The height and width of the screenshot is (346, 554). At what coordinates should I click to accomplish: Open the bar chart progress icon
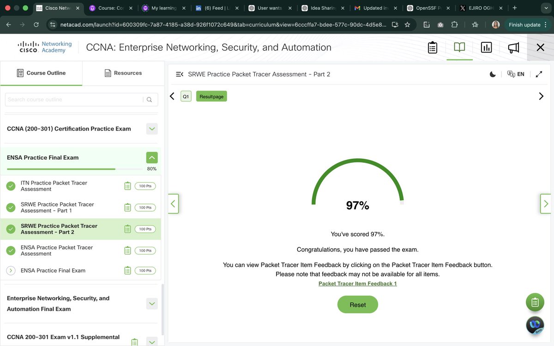[486, 48]
